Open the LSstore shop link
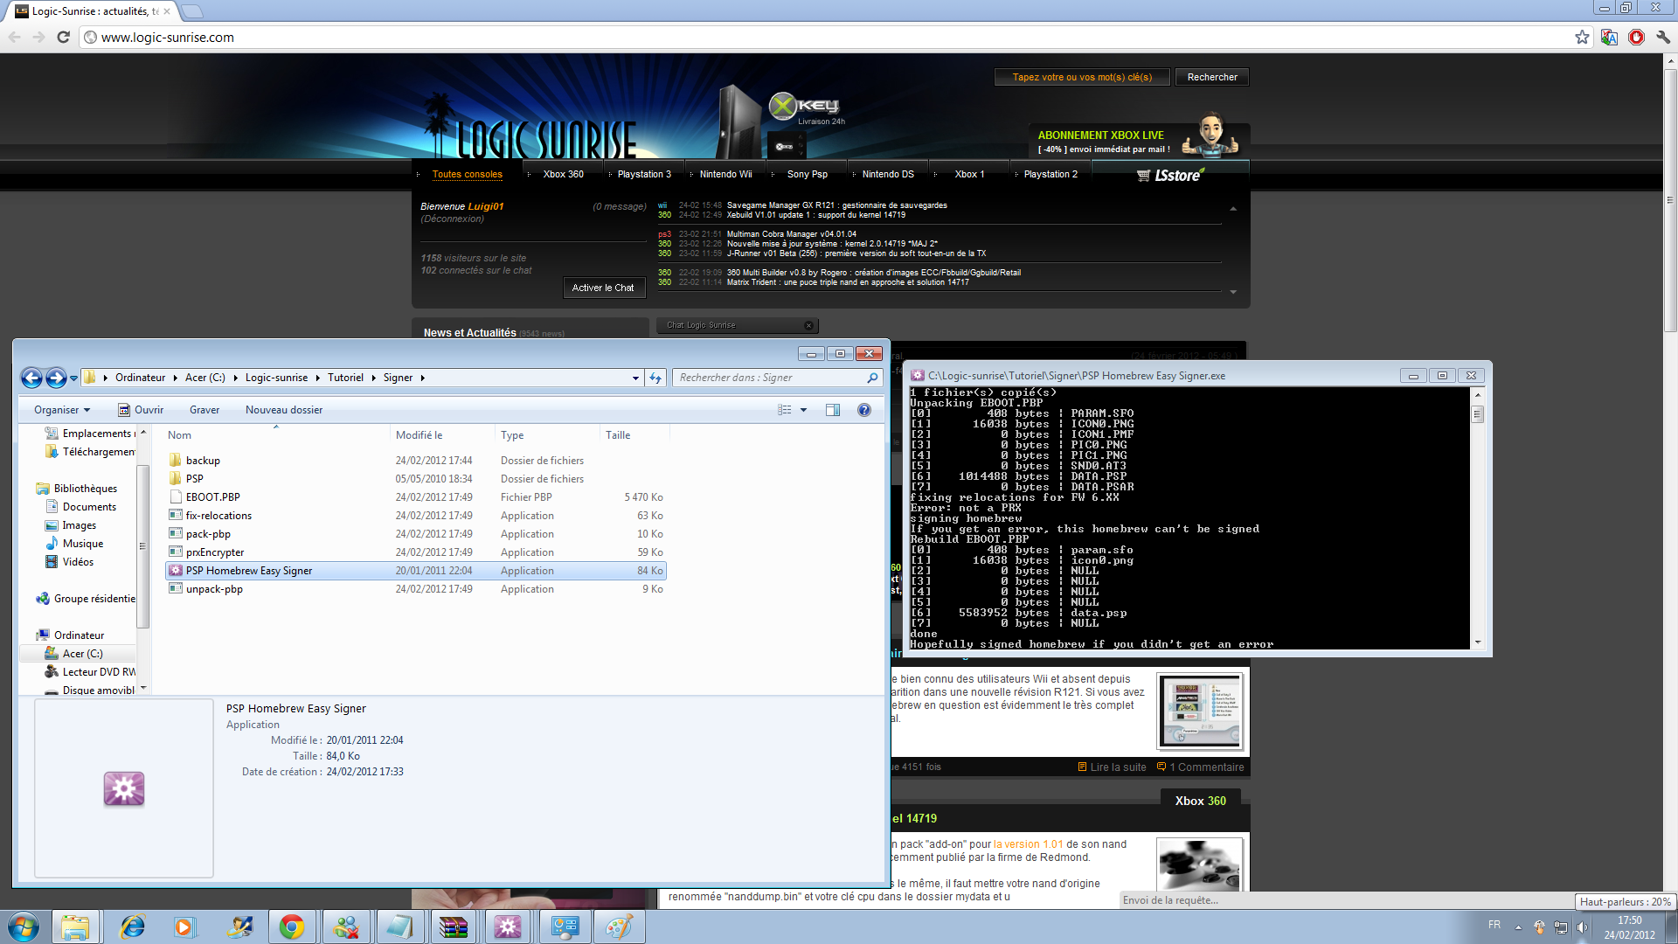This screenshot has height=944, width=1678. pyautogui.click(x=1170, y=175)
